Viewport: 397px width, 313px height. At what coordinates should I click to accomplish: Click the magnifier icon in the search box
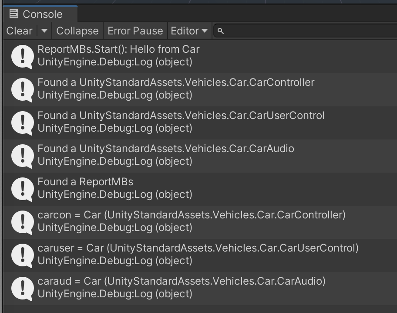(x=221, y=31)
